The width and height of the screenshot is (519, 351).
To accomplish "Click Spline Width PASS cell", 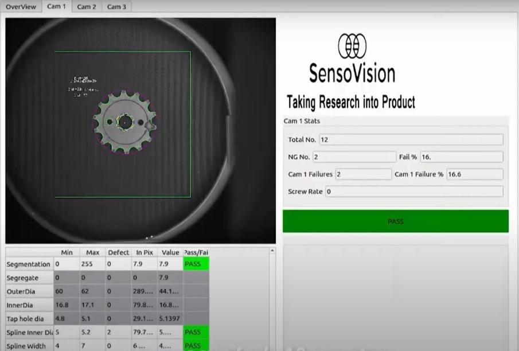I will (196, 345).
